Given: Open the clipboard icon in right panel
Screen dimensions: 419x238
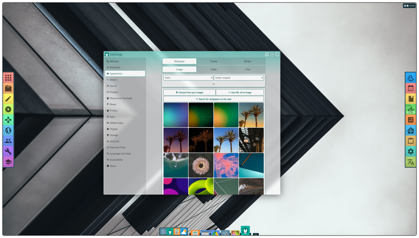Looking at the screenshot, I should point(410,141).
